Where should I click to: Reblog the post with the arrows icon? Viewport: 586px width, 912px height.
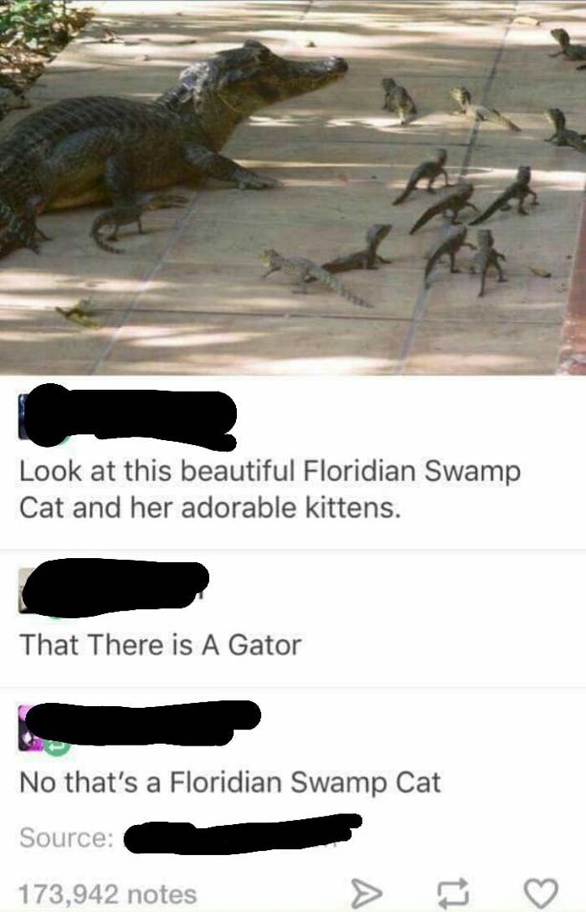pos(454,893)
